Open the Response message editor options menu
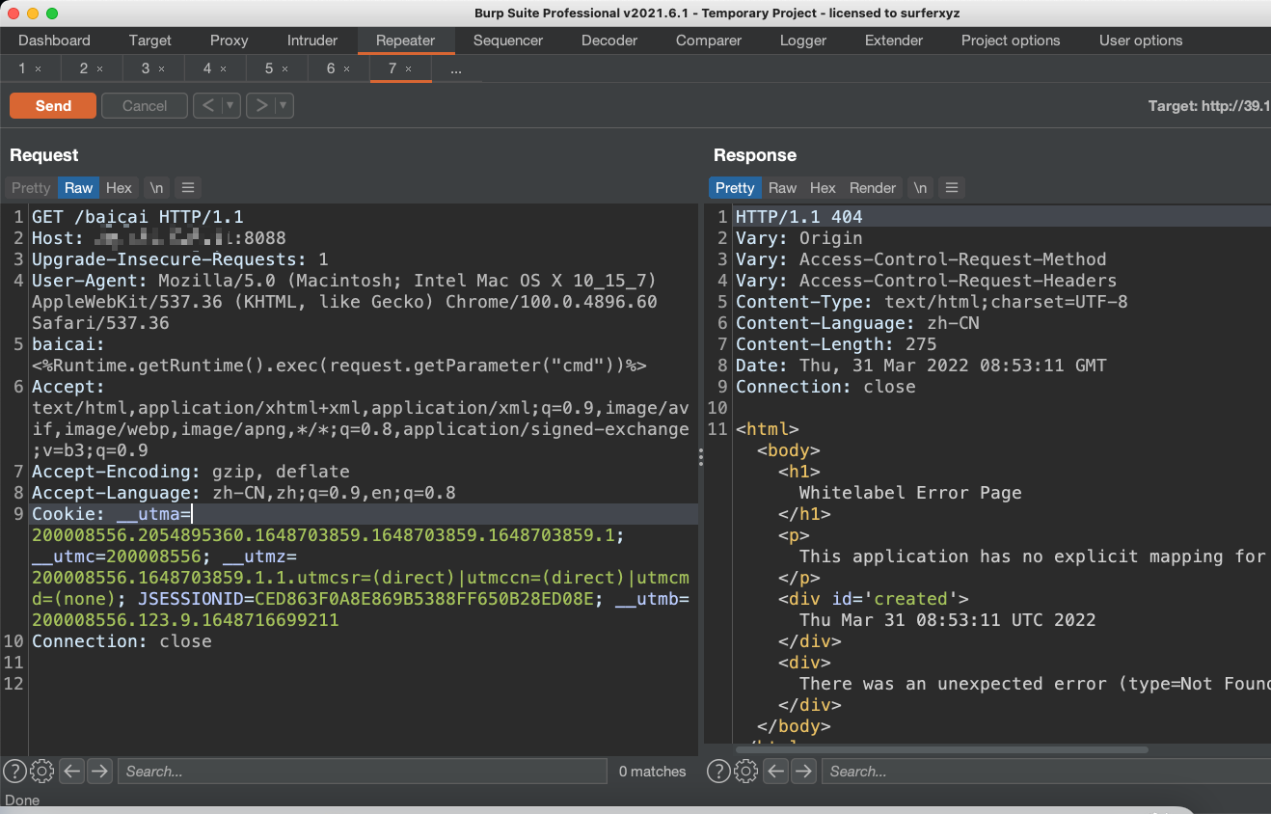Viewport: 1271px width, 814px height. tap(952, 188)
